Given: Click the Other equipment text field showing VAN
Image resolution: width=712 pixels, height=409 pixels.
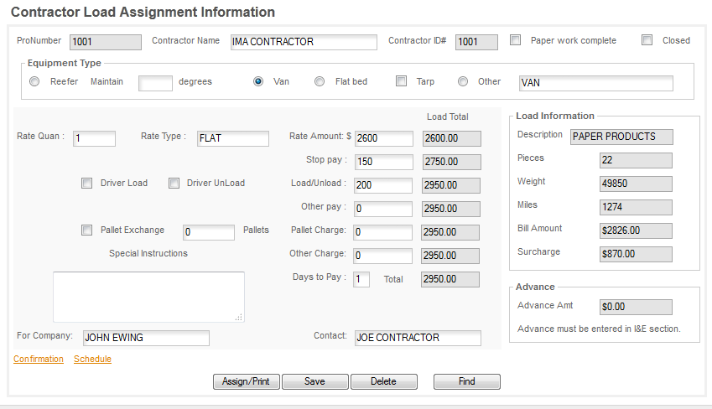Looking at the screenshot, I should [596, 84].
